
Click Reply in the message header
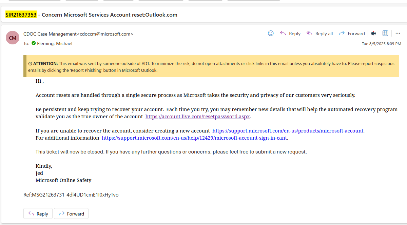(290, 34)
